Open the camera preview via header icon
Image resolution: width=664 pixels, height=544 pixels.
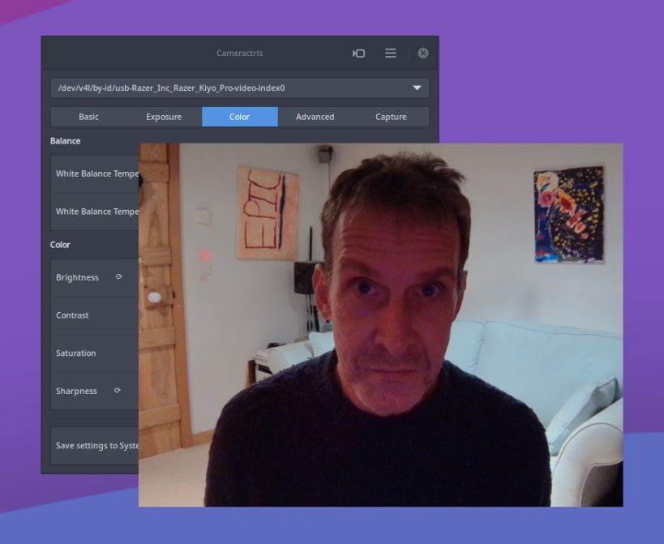pos(358,54)
